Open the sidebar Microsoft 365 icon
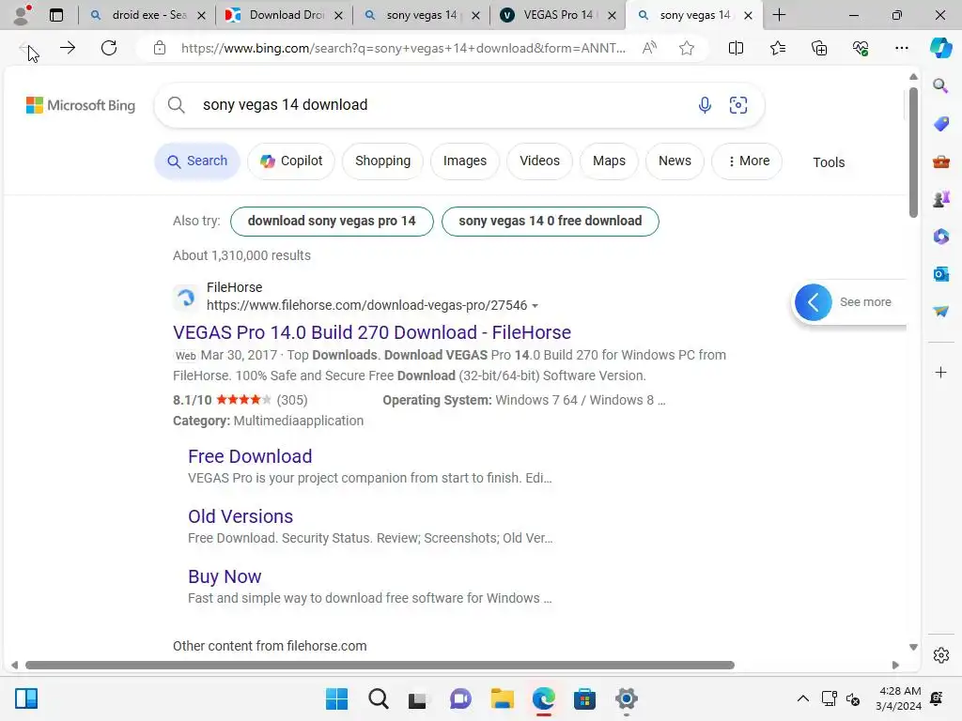Viewport: 962px width, 721px height. click(x=940, y=236)
